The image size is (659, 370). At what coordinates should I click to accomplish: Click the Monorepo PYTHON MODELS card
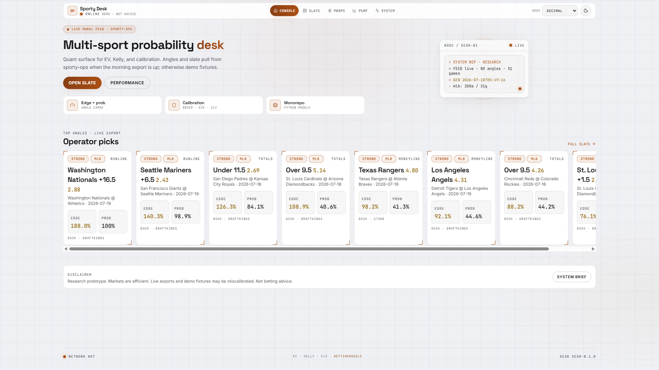coord(315,105)
